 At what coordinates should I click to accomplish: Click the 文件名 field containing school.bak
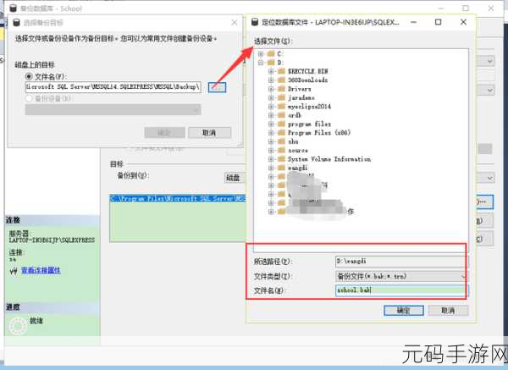(400, 290)
